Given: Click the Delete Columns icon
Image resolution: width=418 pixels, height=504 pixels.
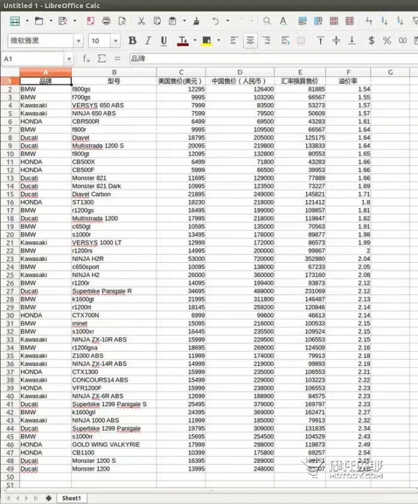Looking at the screenshot, I should pyautogui.click(x=349, y=21).
